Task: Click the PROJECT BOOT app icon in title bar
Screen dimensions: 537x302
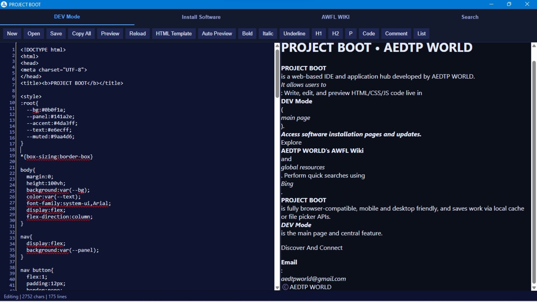Action: 4,4
